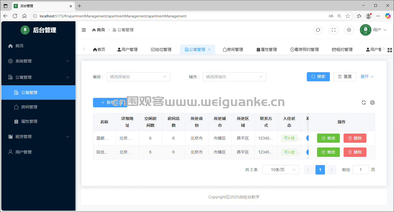Click the browser address bar URL
The width and height of the screenshot is (394, 212).
[113, 16]
